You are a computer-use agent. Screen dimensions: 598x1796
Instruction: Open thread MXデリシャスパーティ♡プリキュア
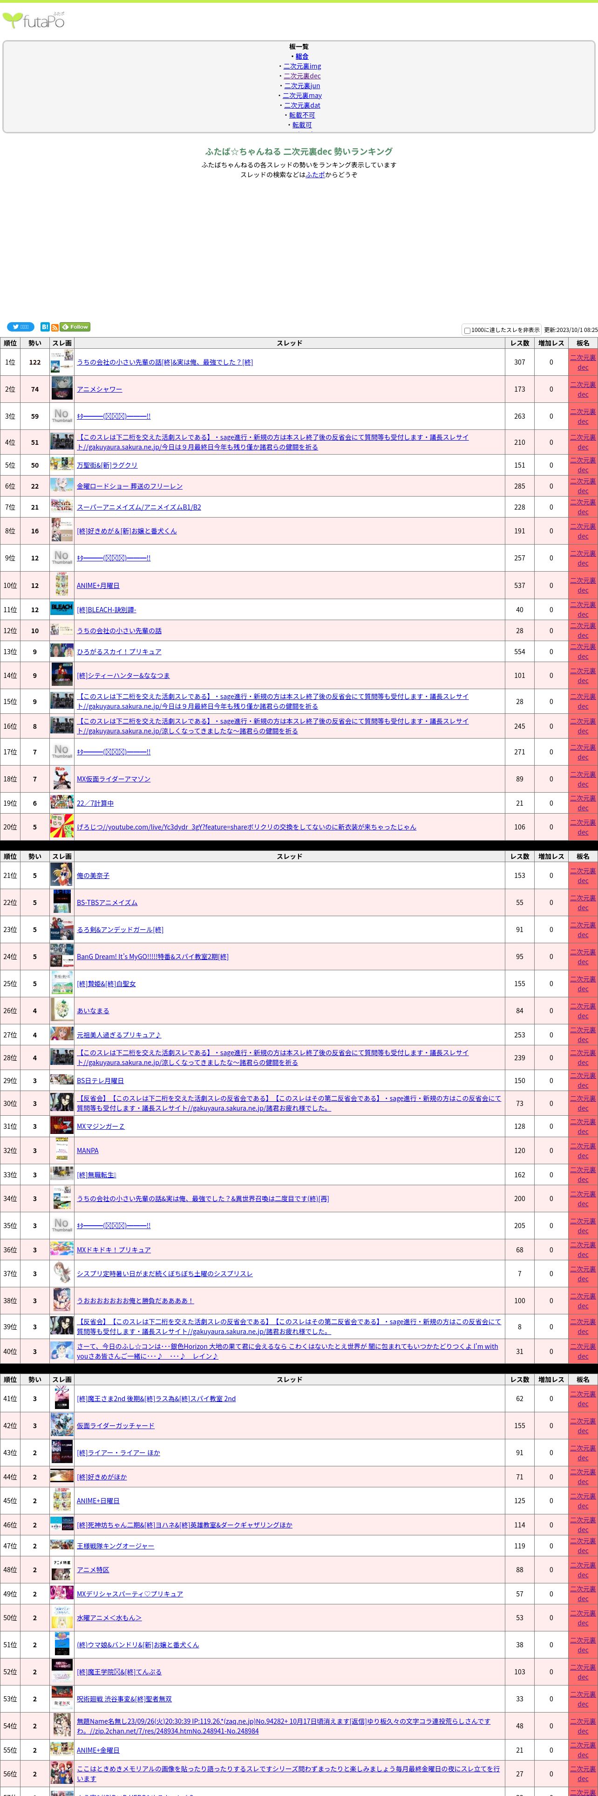coord(129,1594)
